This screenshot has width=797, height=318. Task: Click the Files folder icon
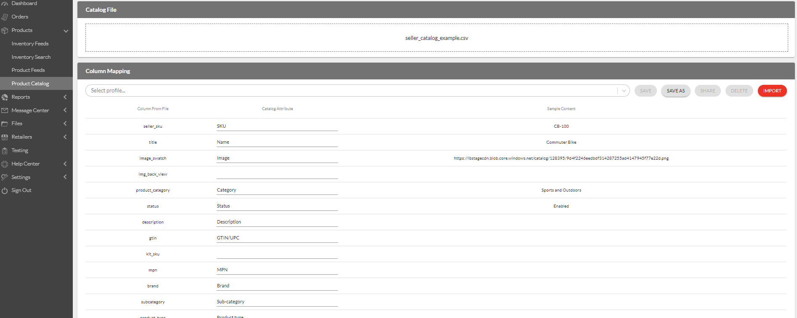[x=5, y=124]
